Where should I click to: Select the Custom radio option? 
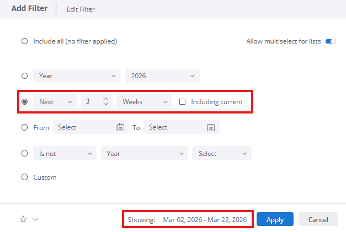pos(24,177)
